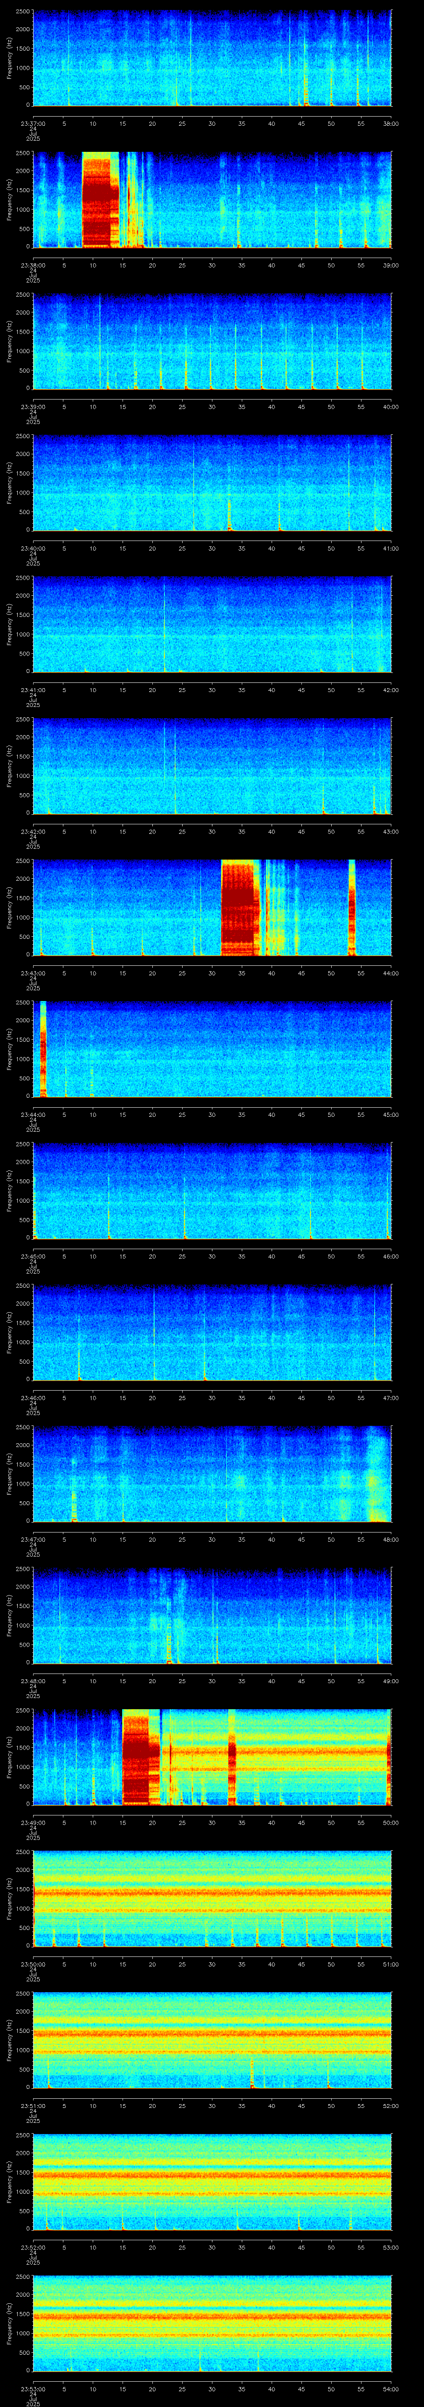Click '39:00' end label of the 23:38:00 plot

(x=390, y=266)
